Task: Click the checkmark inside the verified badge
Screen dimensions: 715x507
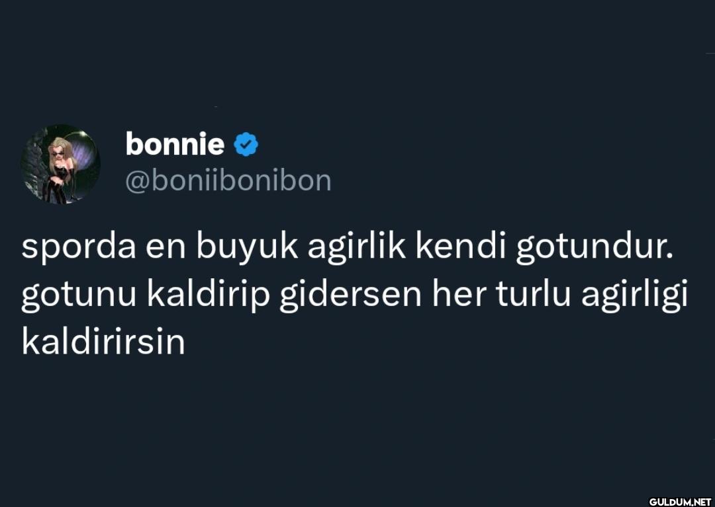Action: 246,144
